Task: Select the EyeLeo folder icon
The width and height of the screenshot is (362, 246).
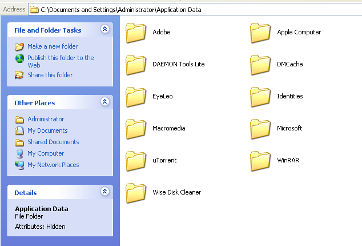Action: (x=136, y=97)
